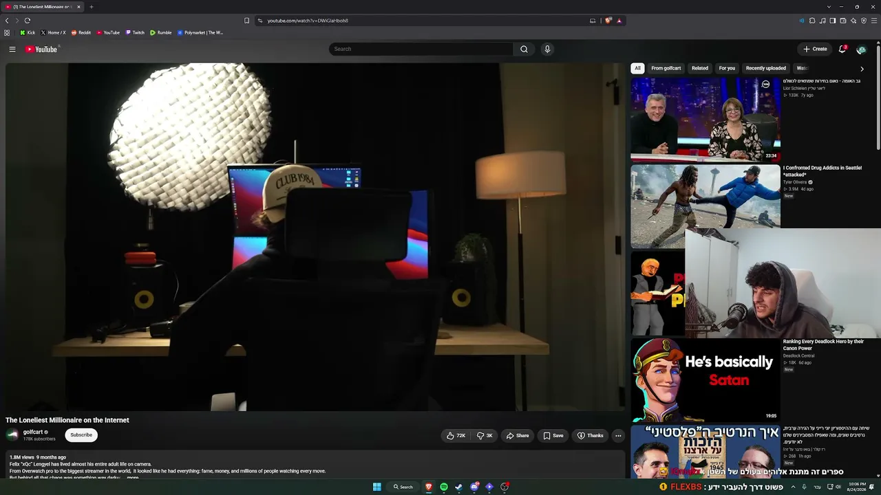The height and width of the screenshot is (495, 881).
Task: Open the He's basically Satan video thumbnail
Action: click(705, 379)
